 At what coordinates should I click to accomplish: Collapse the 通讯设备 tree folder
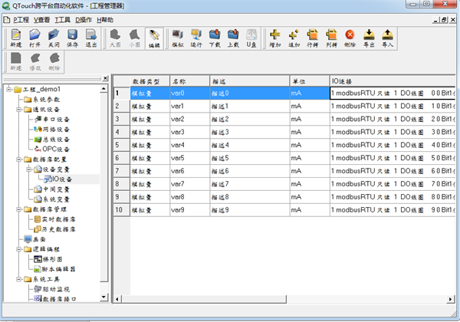(x=17, y=109)
